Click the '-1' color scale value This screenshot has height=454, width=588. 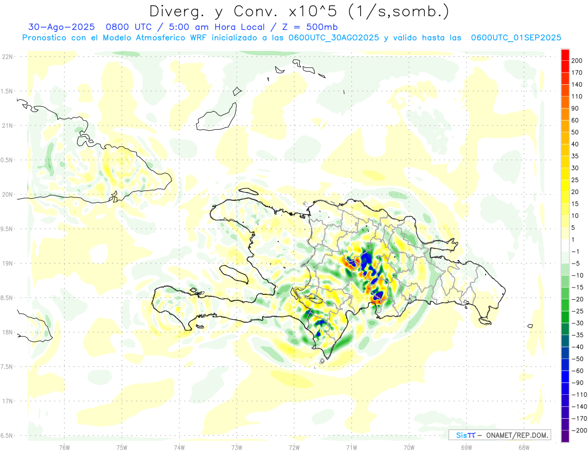point(576,251)
